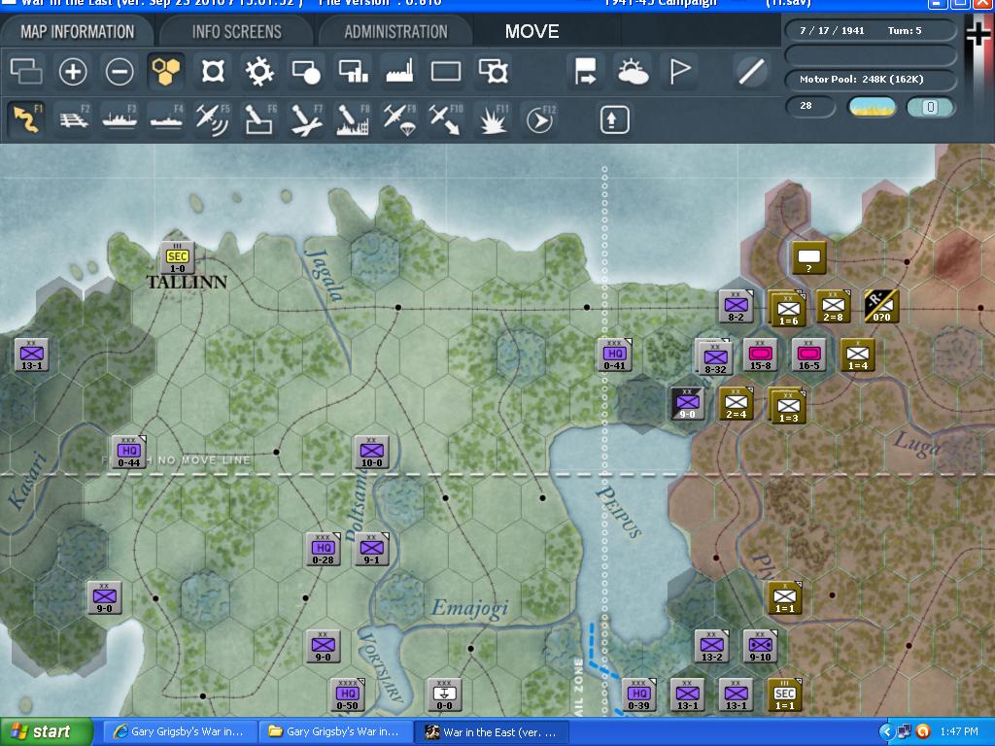
Task: Click the Motor Pool 248K indicator
Action: pos(871,80)
